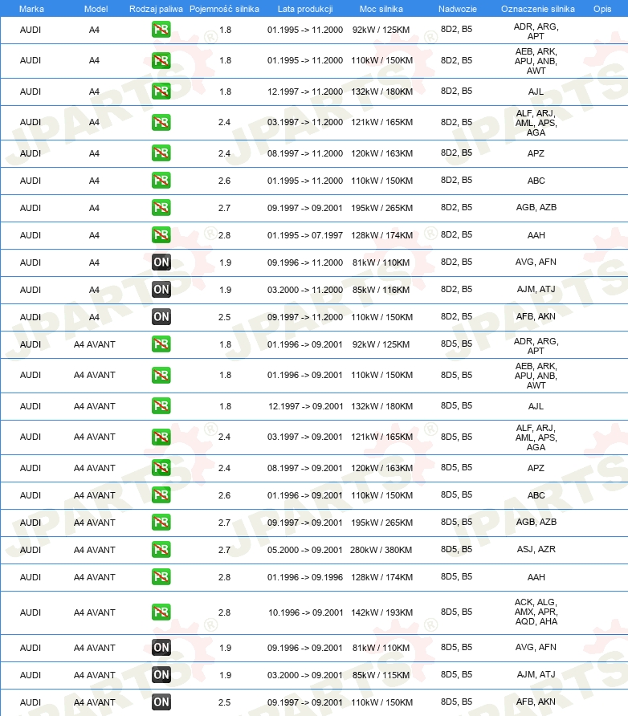Click PB icon in A4 AVANT 92kW/125KM row

[x=161, y=344]
